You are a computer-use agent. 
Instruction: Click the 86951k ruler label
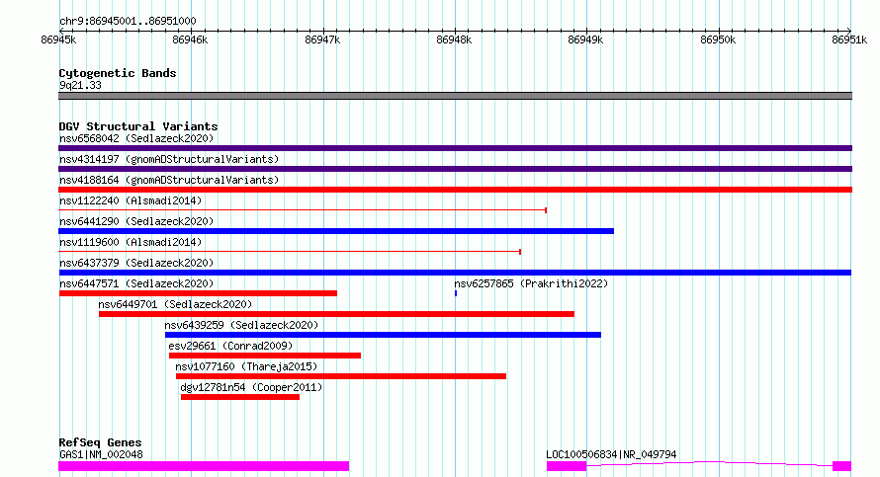tap(849, 40)
